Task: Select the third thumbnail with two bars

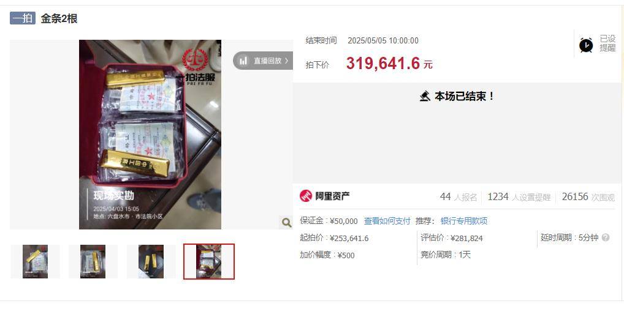Action: 151,261
